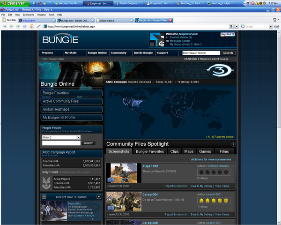Open the Help menu
Screen dimensions: 281x225
point(59,15)
